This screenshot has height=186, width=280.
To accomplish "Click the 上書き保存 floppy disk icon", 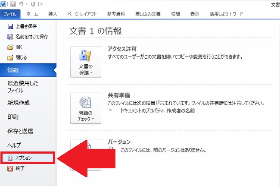I will pyautogui.click(x=10, y=26).
